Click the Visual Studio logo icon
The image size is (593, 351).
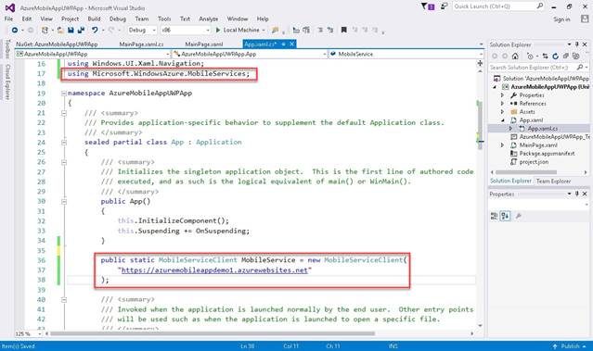10,7
